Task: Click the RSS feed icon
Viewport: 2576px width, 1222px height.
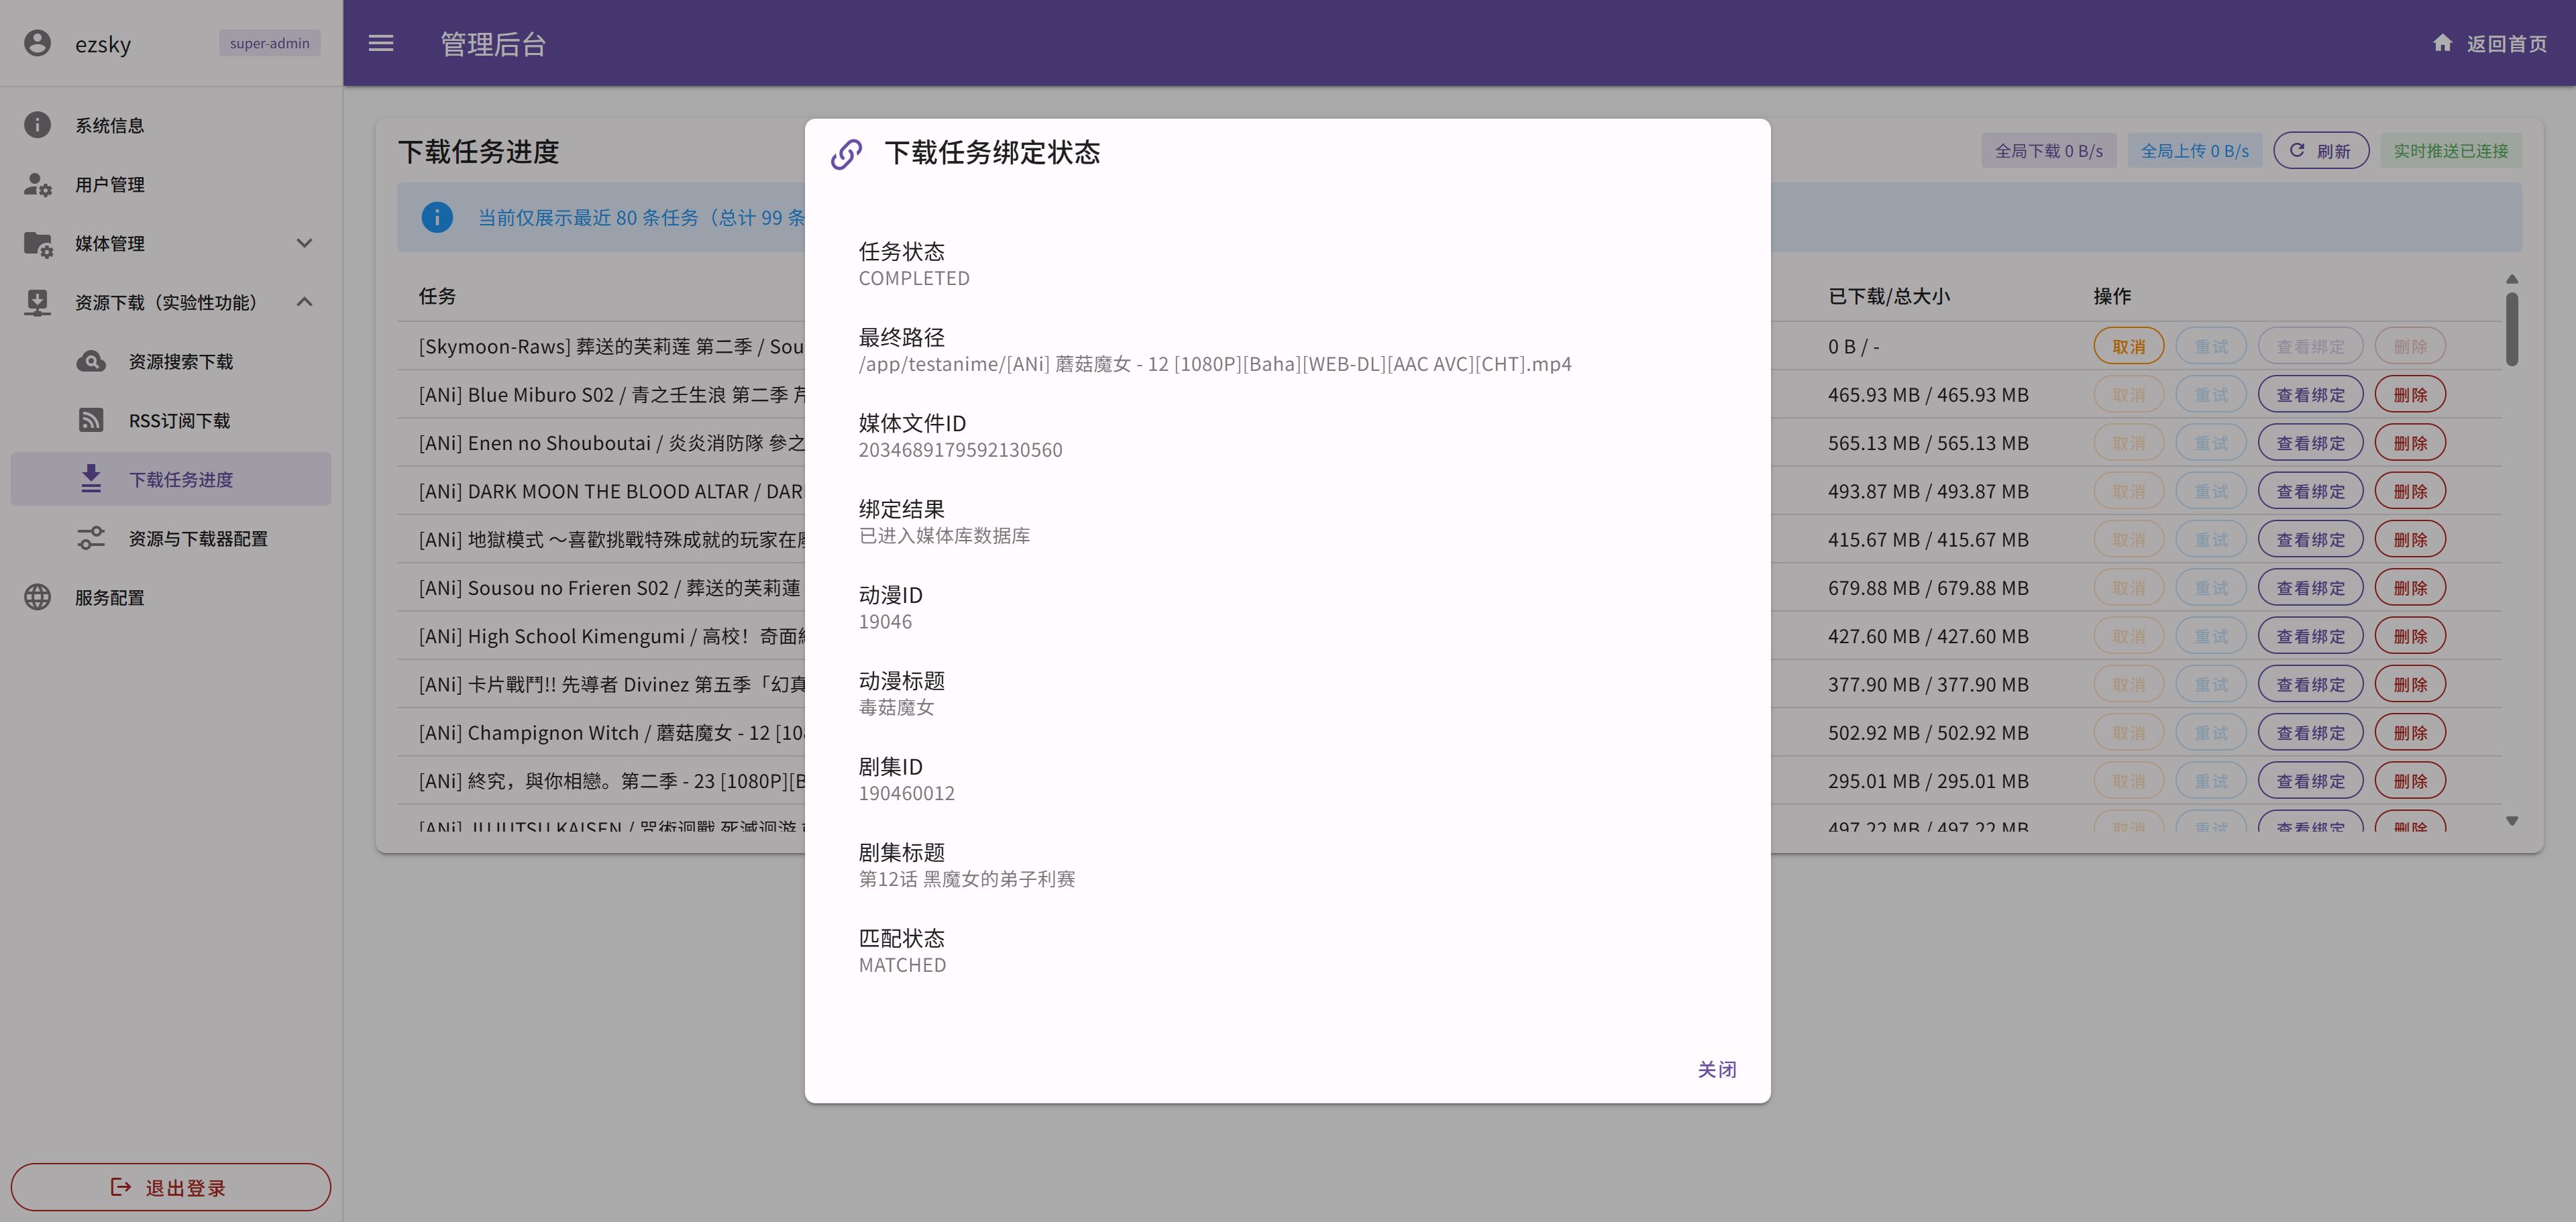Action: coord(91,420)
